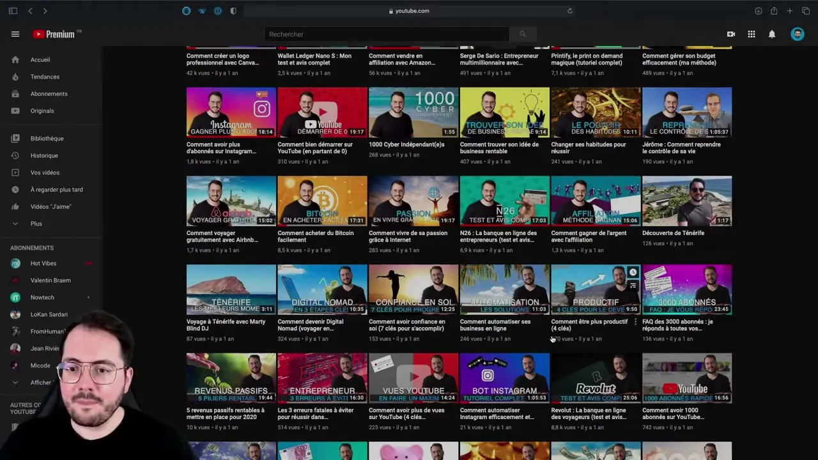Open the YouTube apps grid icon
818x460 pixels.
pos(752,34)
